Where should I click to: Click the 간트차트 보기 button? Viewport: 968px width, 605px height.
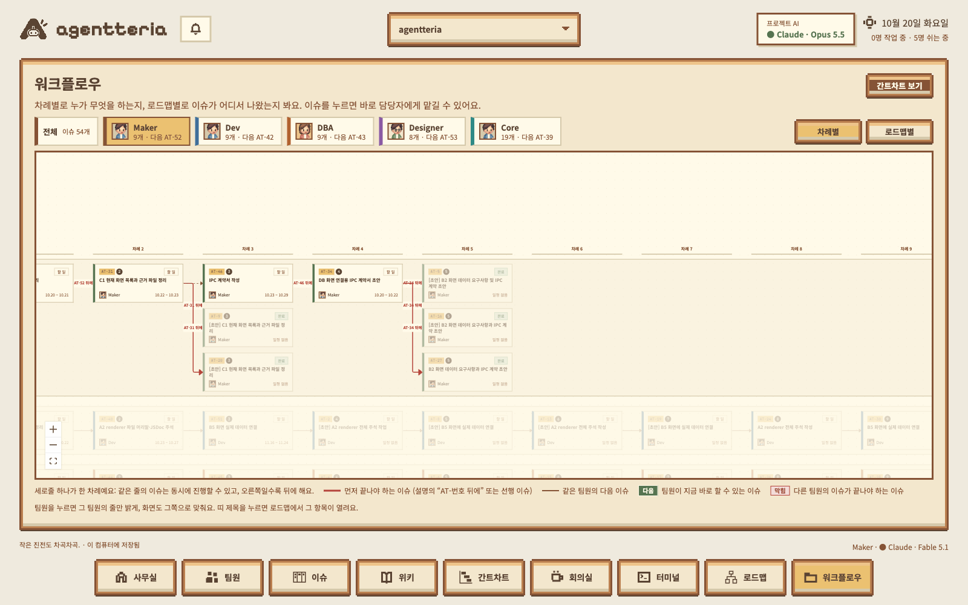899,86
